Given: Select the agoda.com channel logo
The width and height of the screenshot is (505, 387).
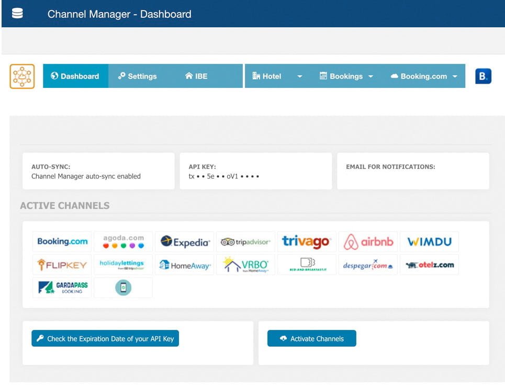Looking at the screenshot, I should tap(124, 242).
